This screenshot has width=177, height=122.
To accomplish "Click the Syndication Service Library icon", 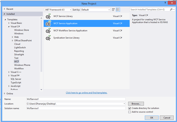I will pos(48,38).
